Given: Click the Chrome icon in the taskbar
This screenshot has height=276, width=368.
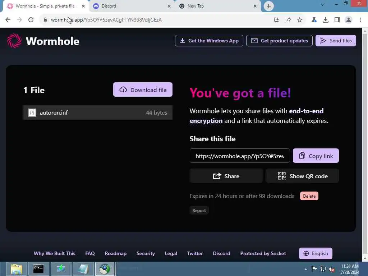Looking at the screenshot, I should coord(105,269).
